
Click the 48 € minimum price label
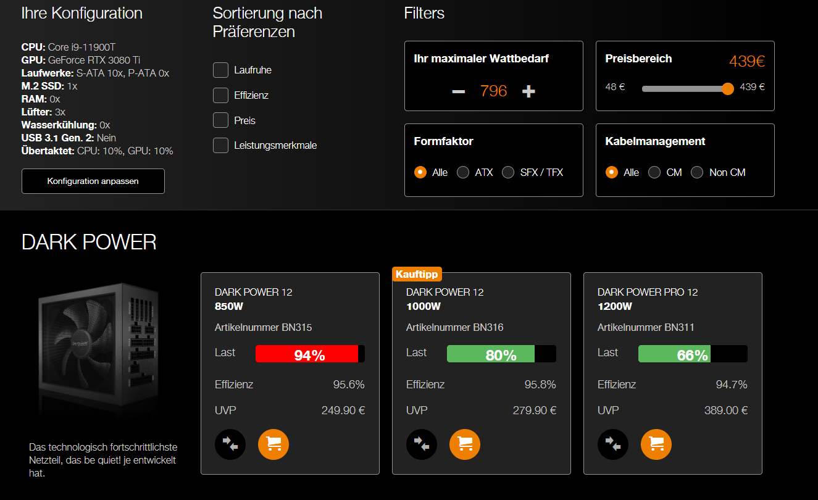coord(615,87)
